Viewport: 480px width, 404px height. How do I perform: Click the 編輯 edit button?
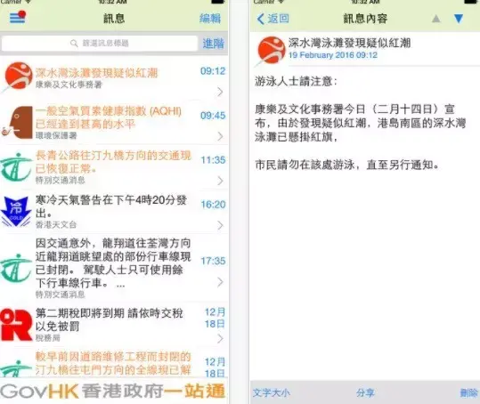pos(209,19)
